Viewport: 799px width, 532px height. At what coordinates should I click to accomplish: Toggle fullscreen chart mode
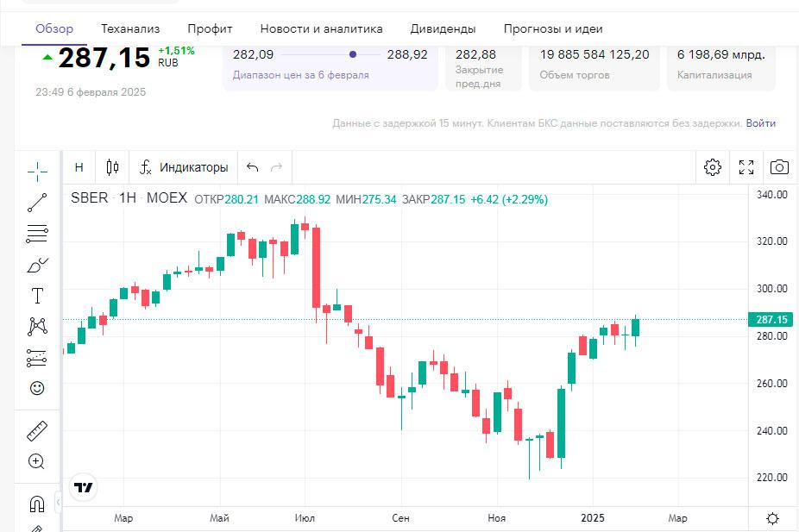(x=746, y=167)
